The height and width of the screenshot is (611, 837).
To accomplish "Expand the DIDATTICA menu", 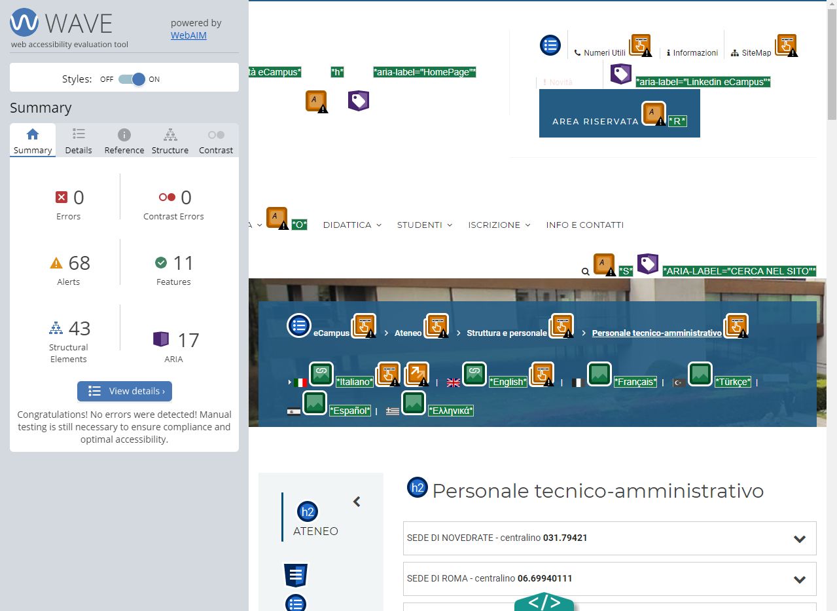I will (x=352, y=225).
